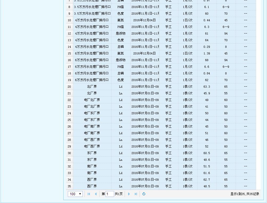Select row 20 labeled 北厂界
Screen dimensions: 267x203
click(92, 87)
